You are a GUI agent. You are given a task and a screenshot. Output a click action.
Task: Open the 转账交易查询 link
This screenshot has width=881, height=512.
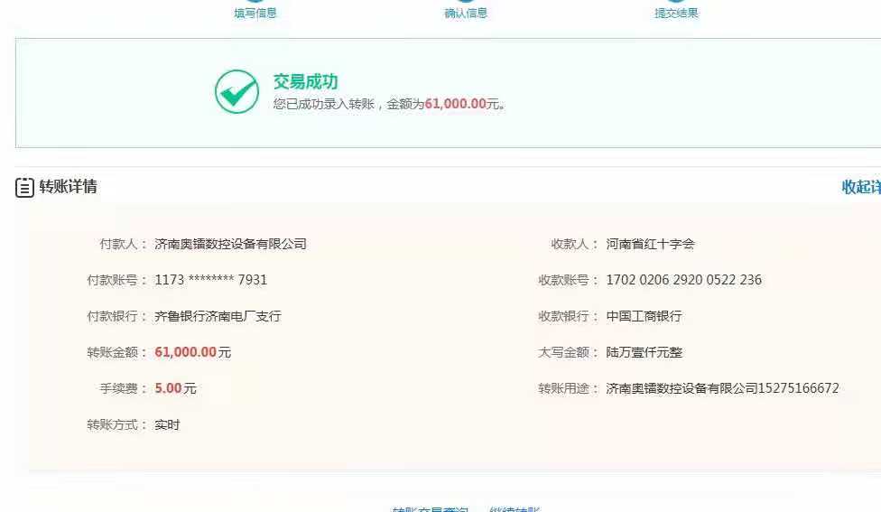point(430,508)
